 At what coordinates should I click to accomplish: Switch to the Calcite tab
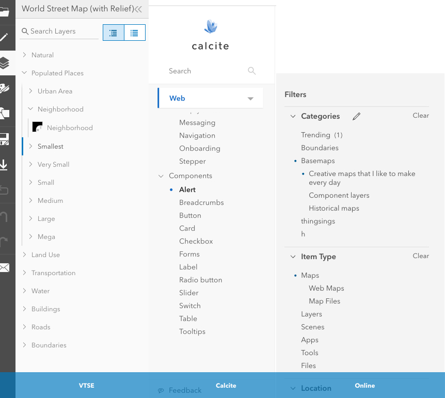[226, 386]
